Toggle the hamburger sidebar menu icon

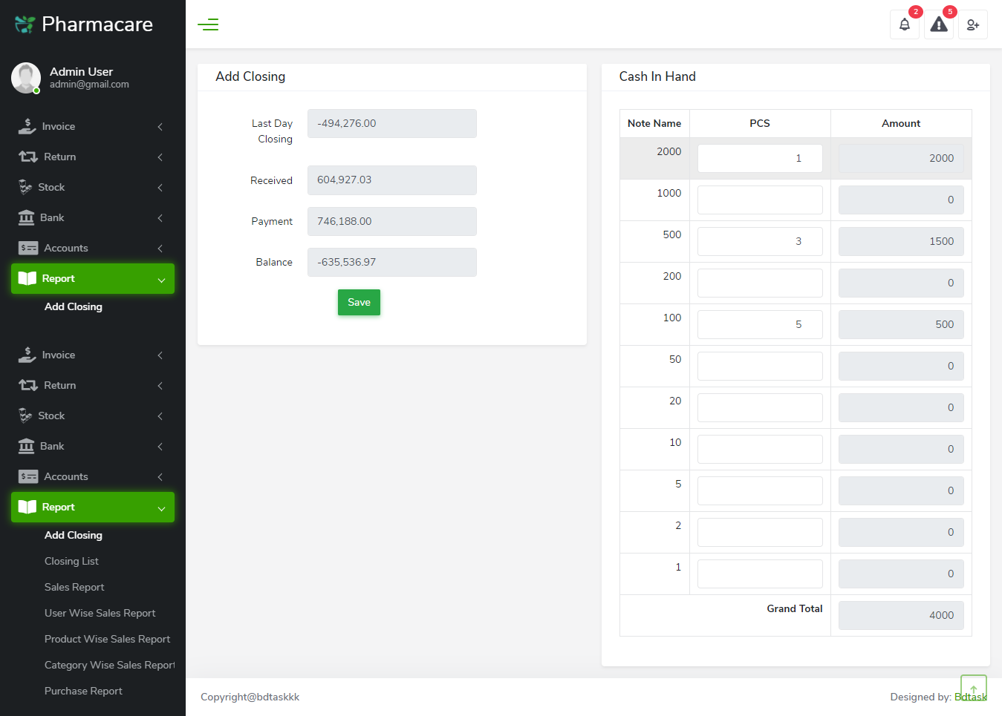point(208,24)
